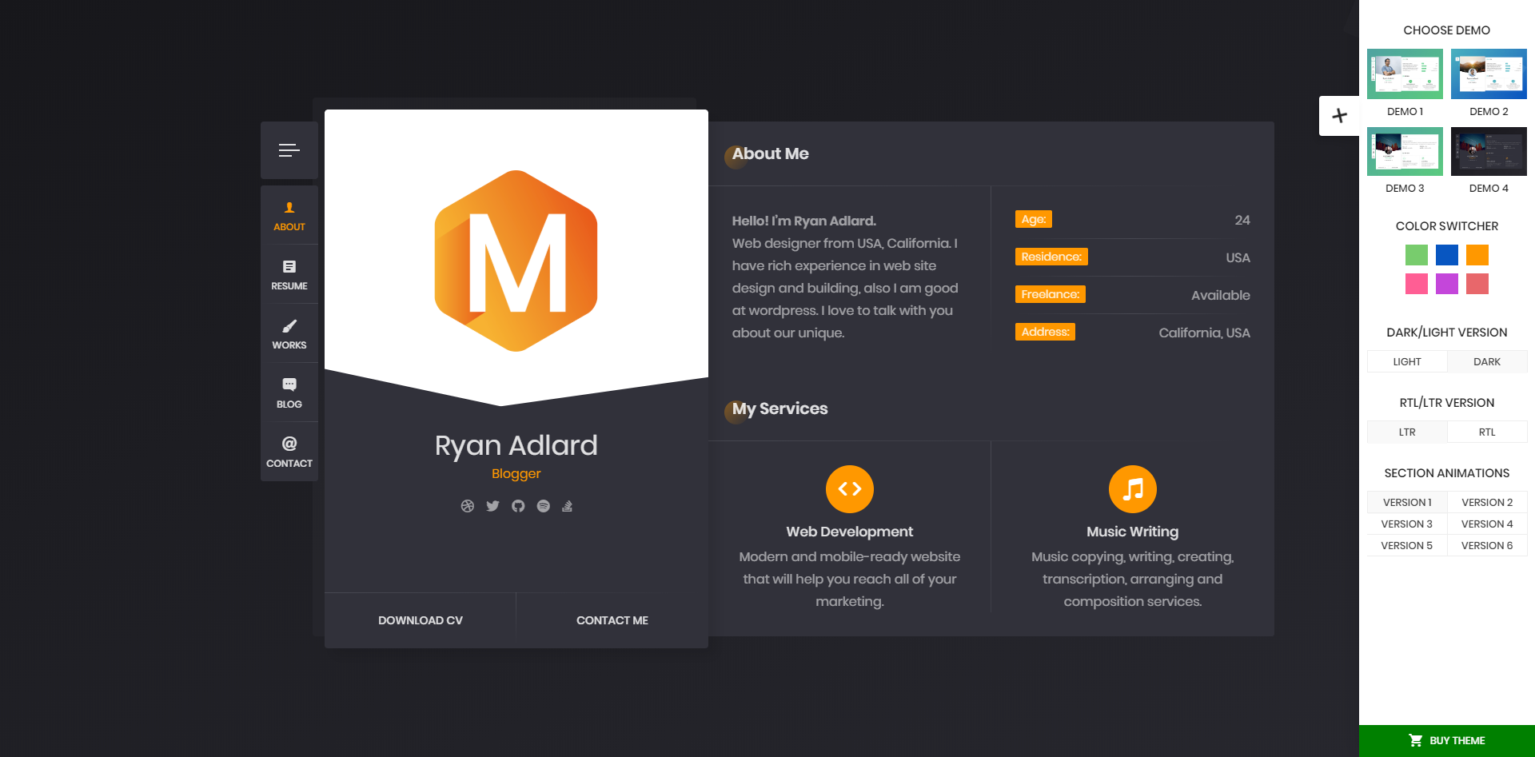Choose VERSION 3 section animation

point(1407,524)
